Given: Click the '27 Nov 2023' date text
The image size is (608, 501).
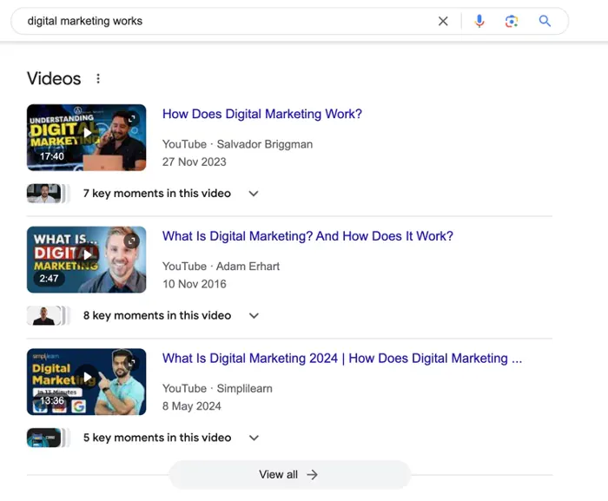Looking at the screenshot, I should click(x=195, y=162).
